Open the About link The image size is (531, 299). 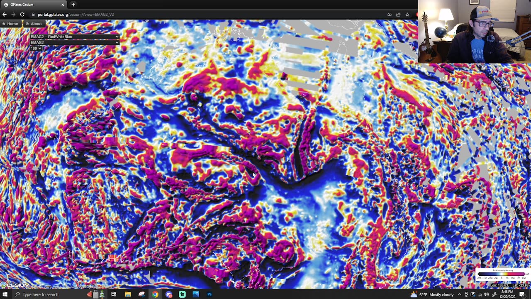coord(34,24)
